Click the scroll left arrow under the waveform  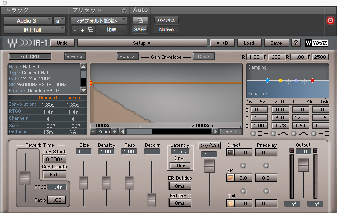pos(122,132)
